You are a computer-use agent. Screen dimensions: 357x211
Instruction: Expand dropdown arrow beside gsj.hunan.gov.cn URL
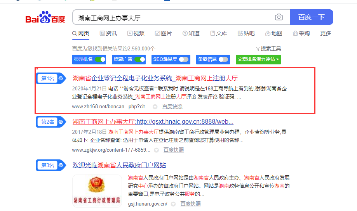pos(173,204)
